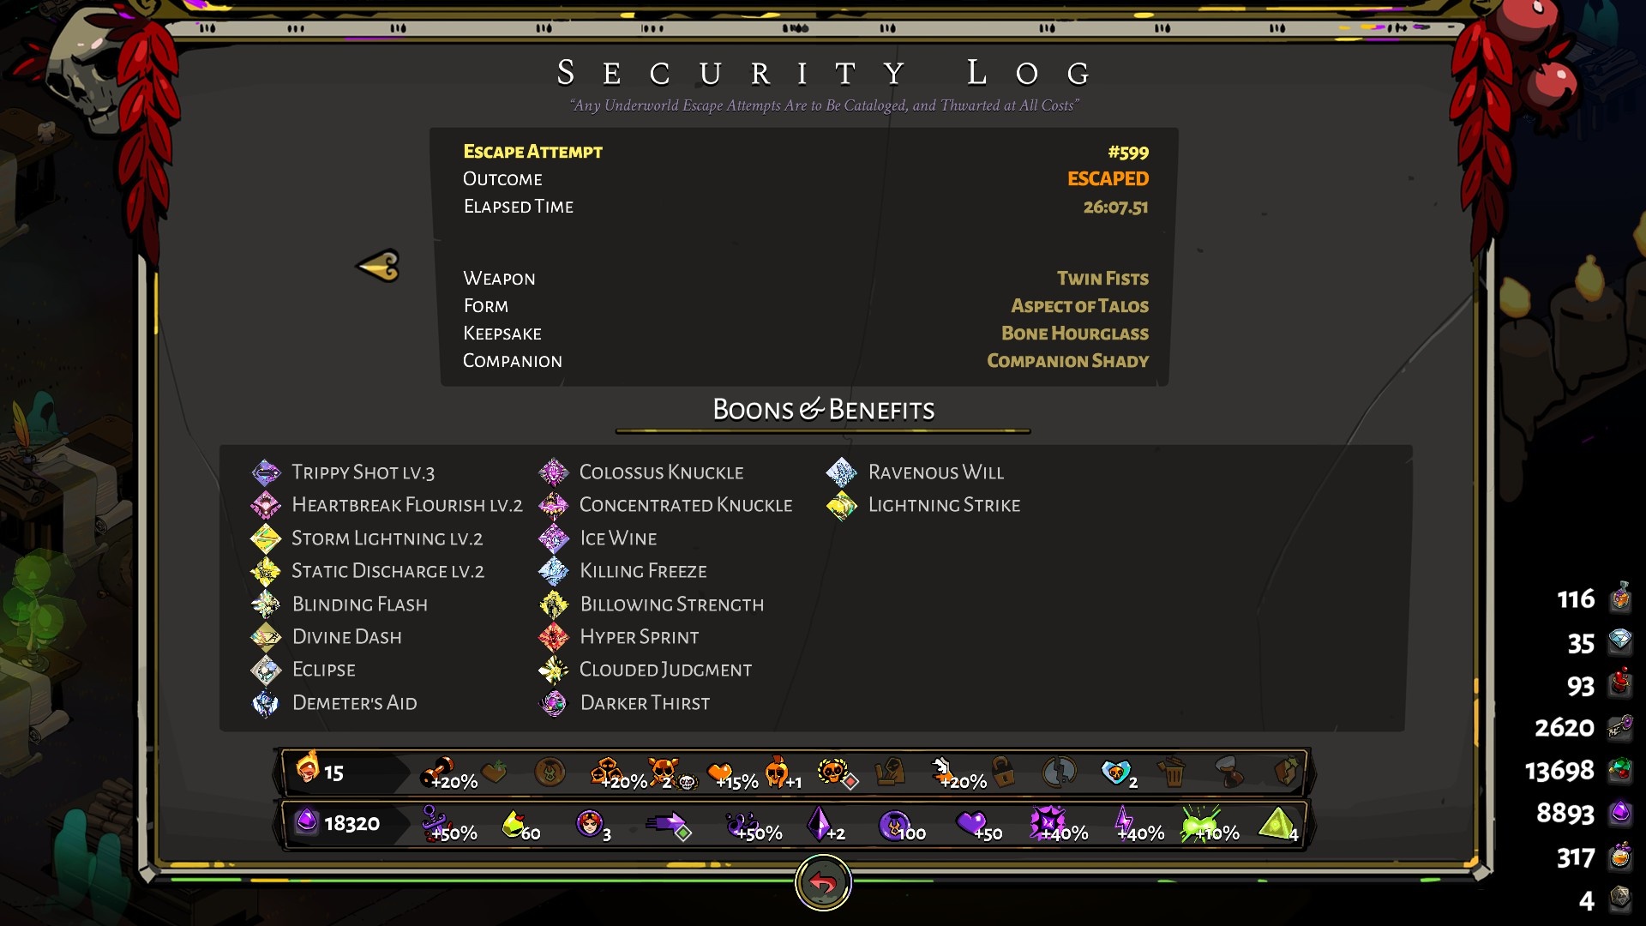The image size is (1646, 926).
Task: Select the Hyper Sprint boon icon
Action: tap(554, 637)
